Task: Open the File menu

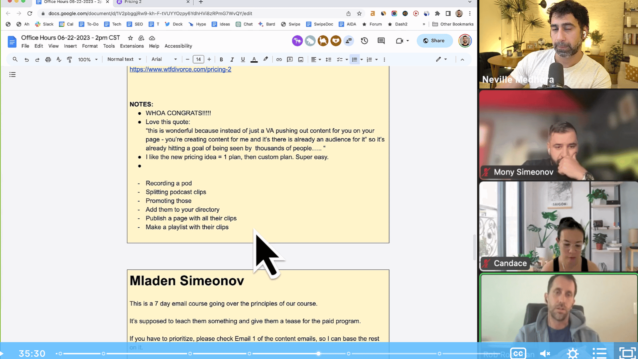Action: tap(25, 46)
